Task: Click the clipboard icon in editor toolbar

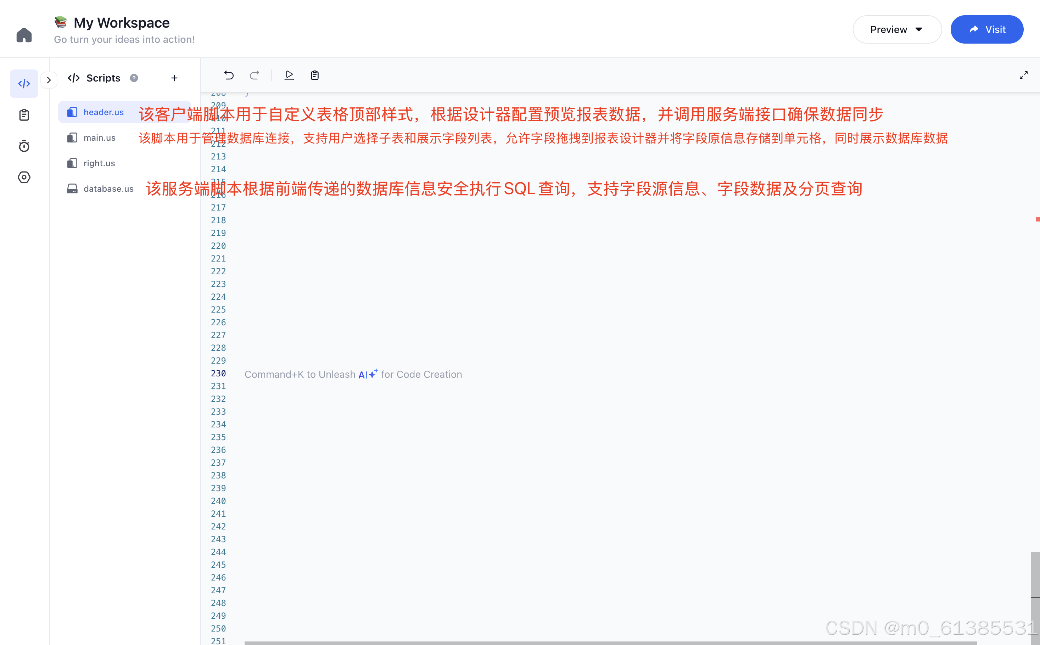Action: pos(315,75)
